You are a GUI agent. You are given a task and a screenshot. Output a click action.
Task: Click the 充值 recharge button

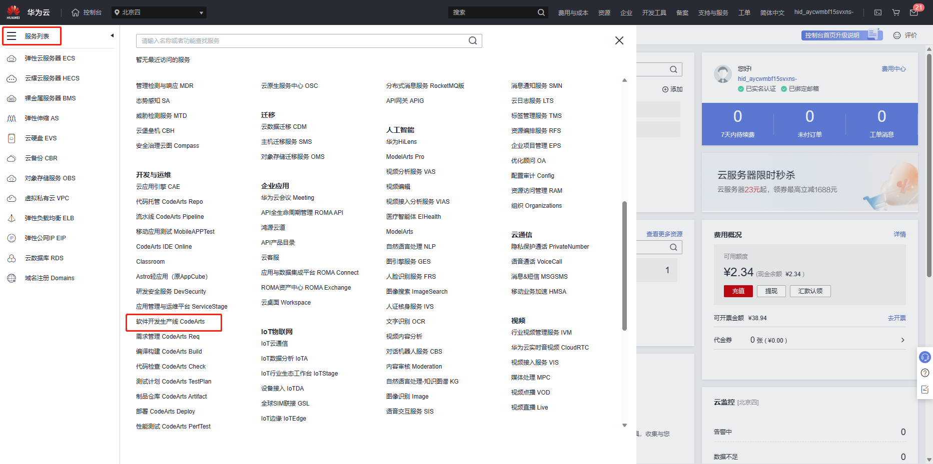738,291
